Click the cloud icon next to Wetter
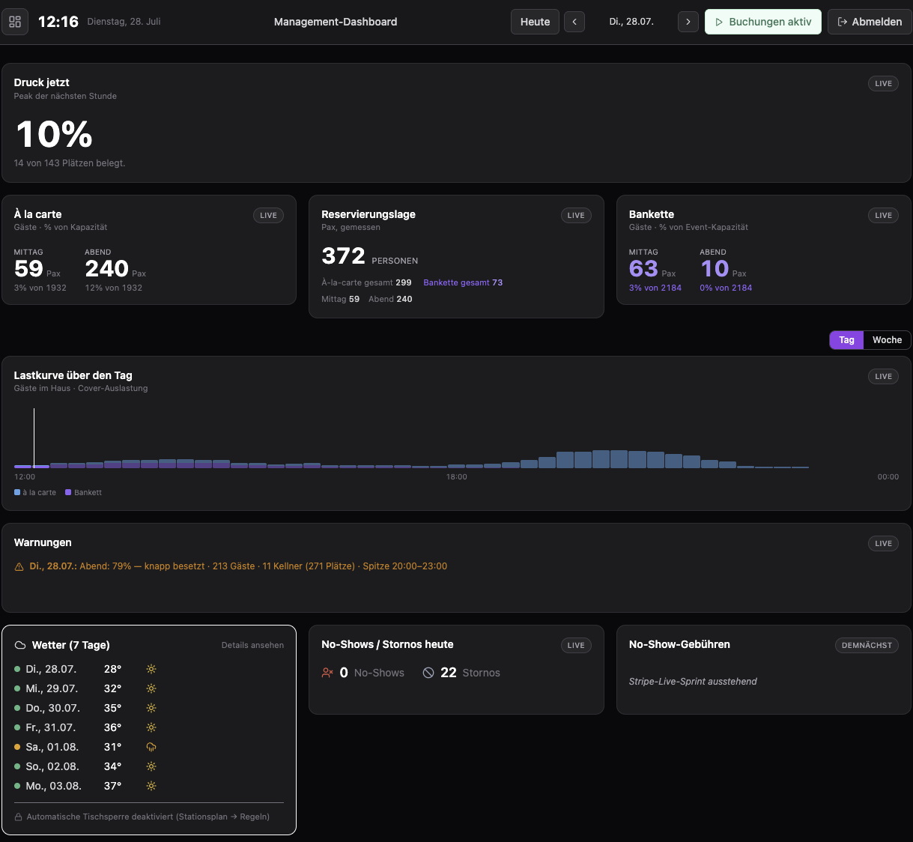The width and height of the screenshot is (913, 842). tap(20, 645)
